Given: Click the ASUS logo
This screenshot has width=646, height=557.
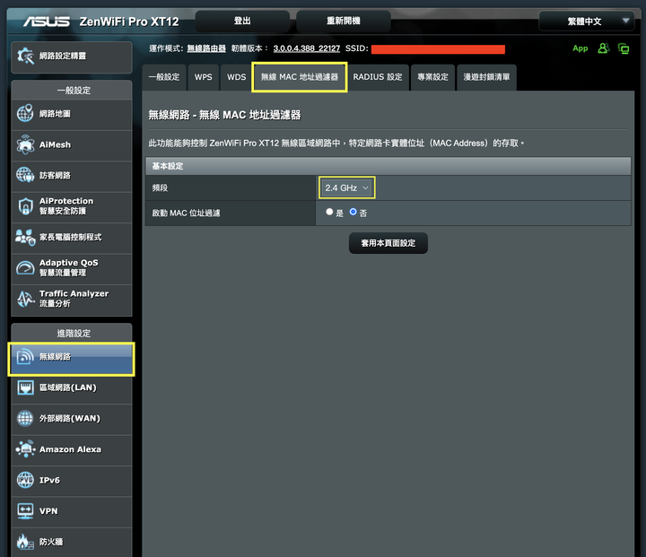Looking at the screenshot, I should click(47, 22).
